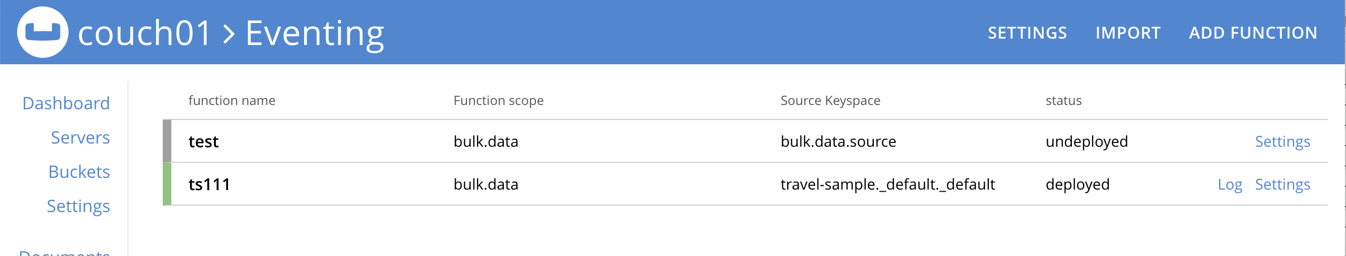Click the couch01 cluster name
The width and height of the screenshot is (1346, 256).
tap(145, 33)
